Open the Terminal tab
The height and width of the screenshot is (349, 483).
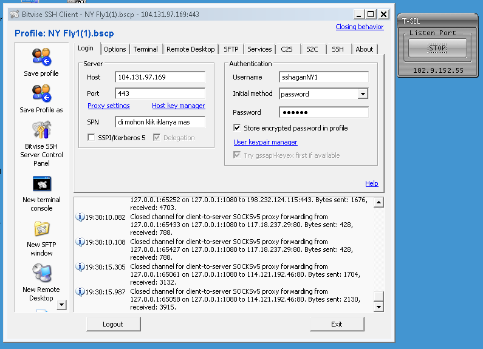pyautogui.click(x=145, y=49)
